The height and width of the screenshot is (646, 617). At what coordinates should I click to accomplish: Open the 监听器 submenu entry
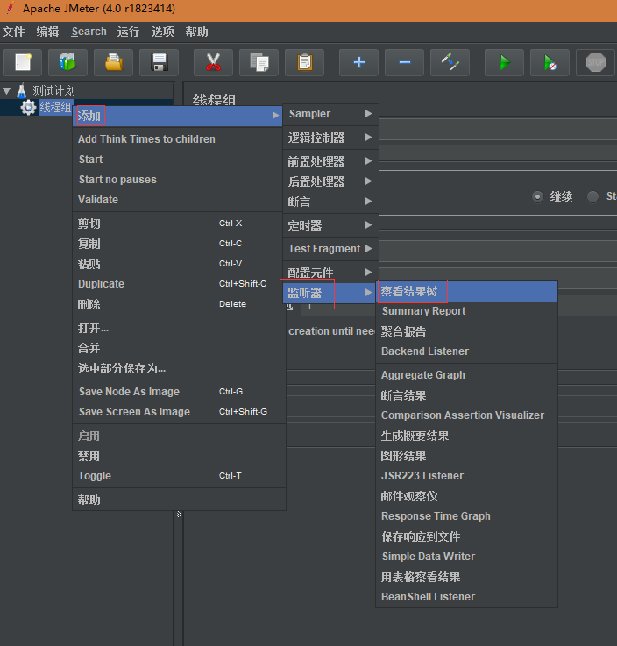click(330, 293)
